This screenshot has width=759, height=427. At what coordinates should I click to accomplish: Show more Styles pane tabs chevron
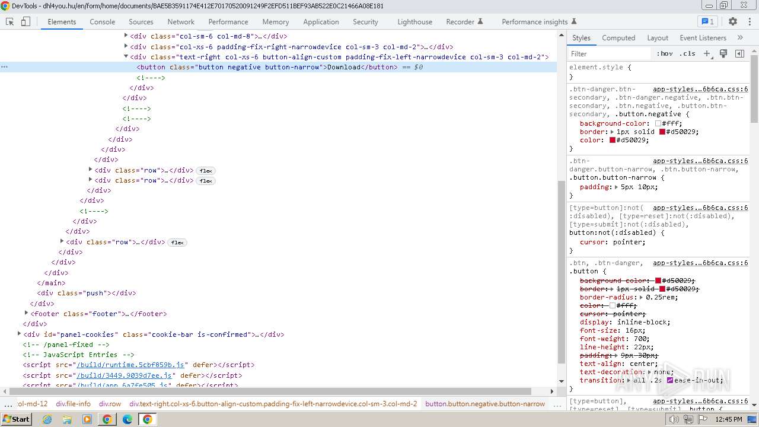pos(740,37)
